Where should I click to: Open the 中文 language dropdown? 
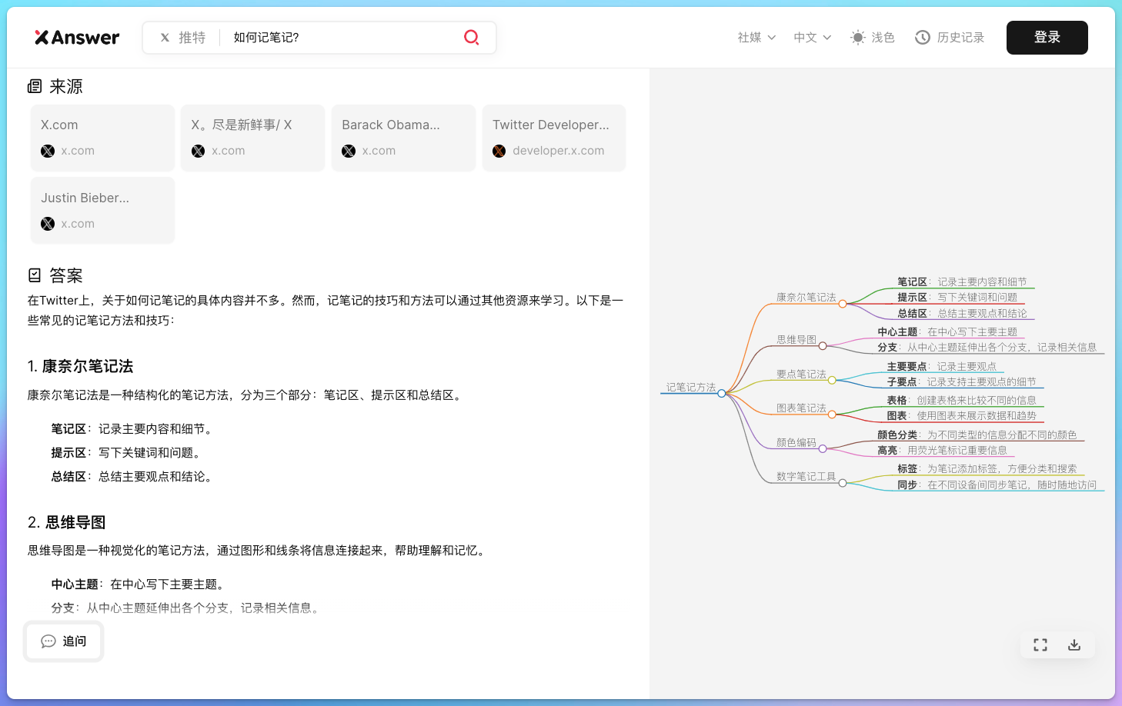click(812, 38)
